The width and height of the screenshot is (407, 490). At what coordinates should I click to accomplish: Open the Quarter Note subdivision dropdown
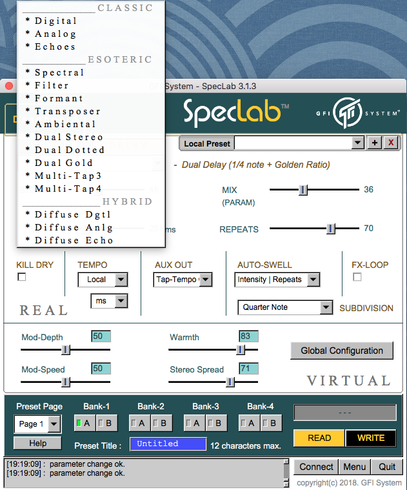[285, 307]
